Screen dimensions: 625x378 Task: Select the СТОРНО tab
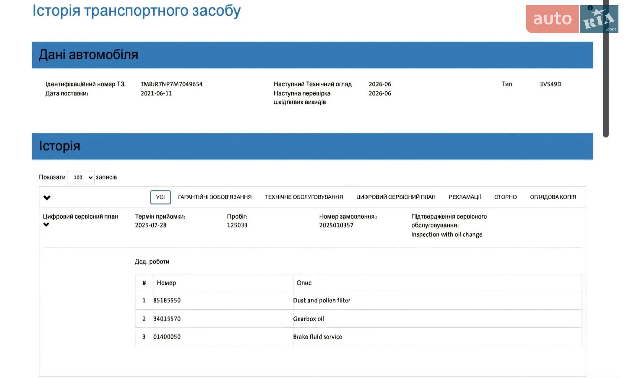tap(506, 197)
